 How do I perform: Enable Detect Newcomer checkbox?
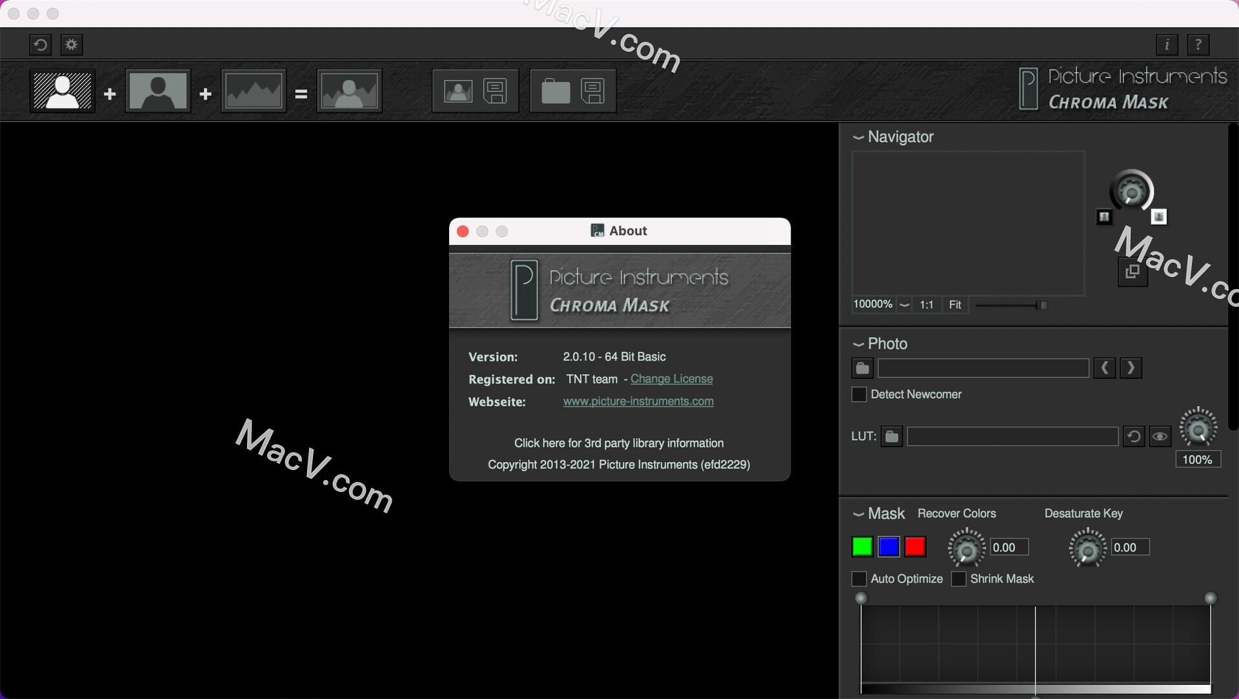coord(859,394)
